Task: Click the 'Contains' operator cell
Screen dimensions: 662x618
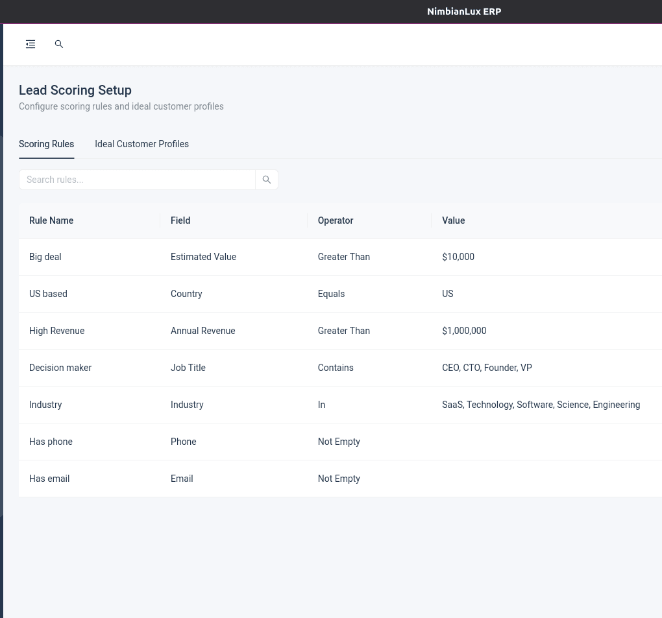Action: pyautogui.click(x=336, y=368)
